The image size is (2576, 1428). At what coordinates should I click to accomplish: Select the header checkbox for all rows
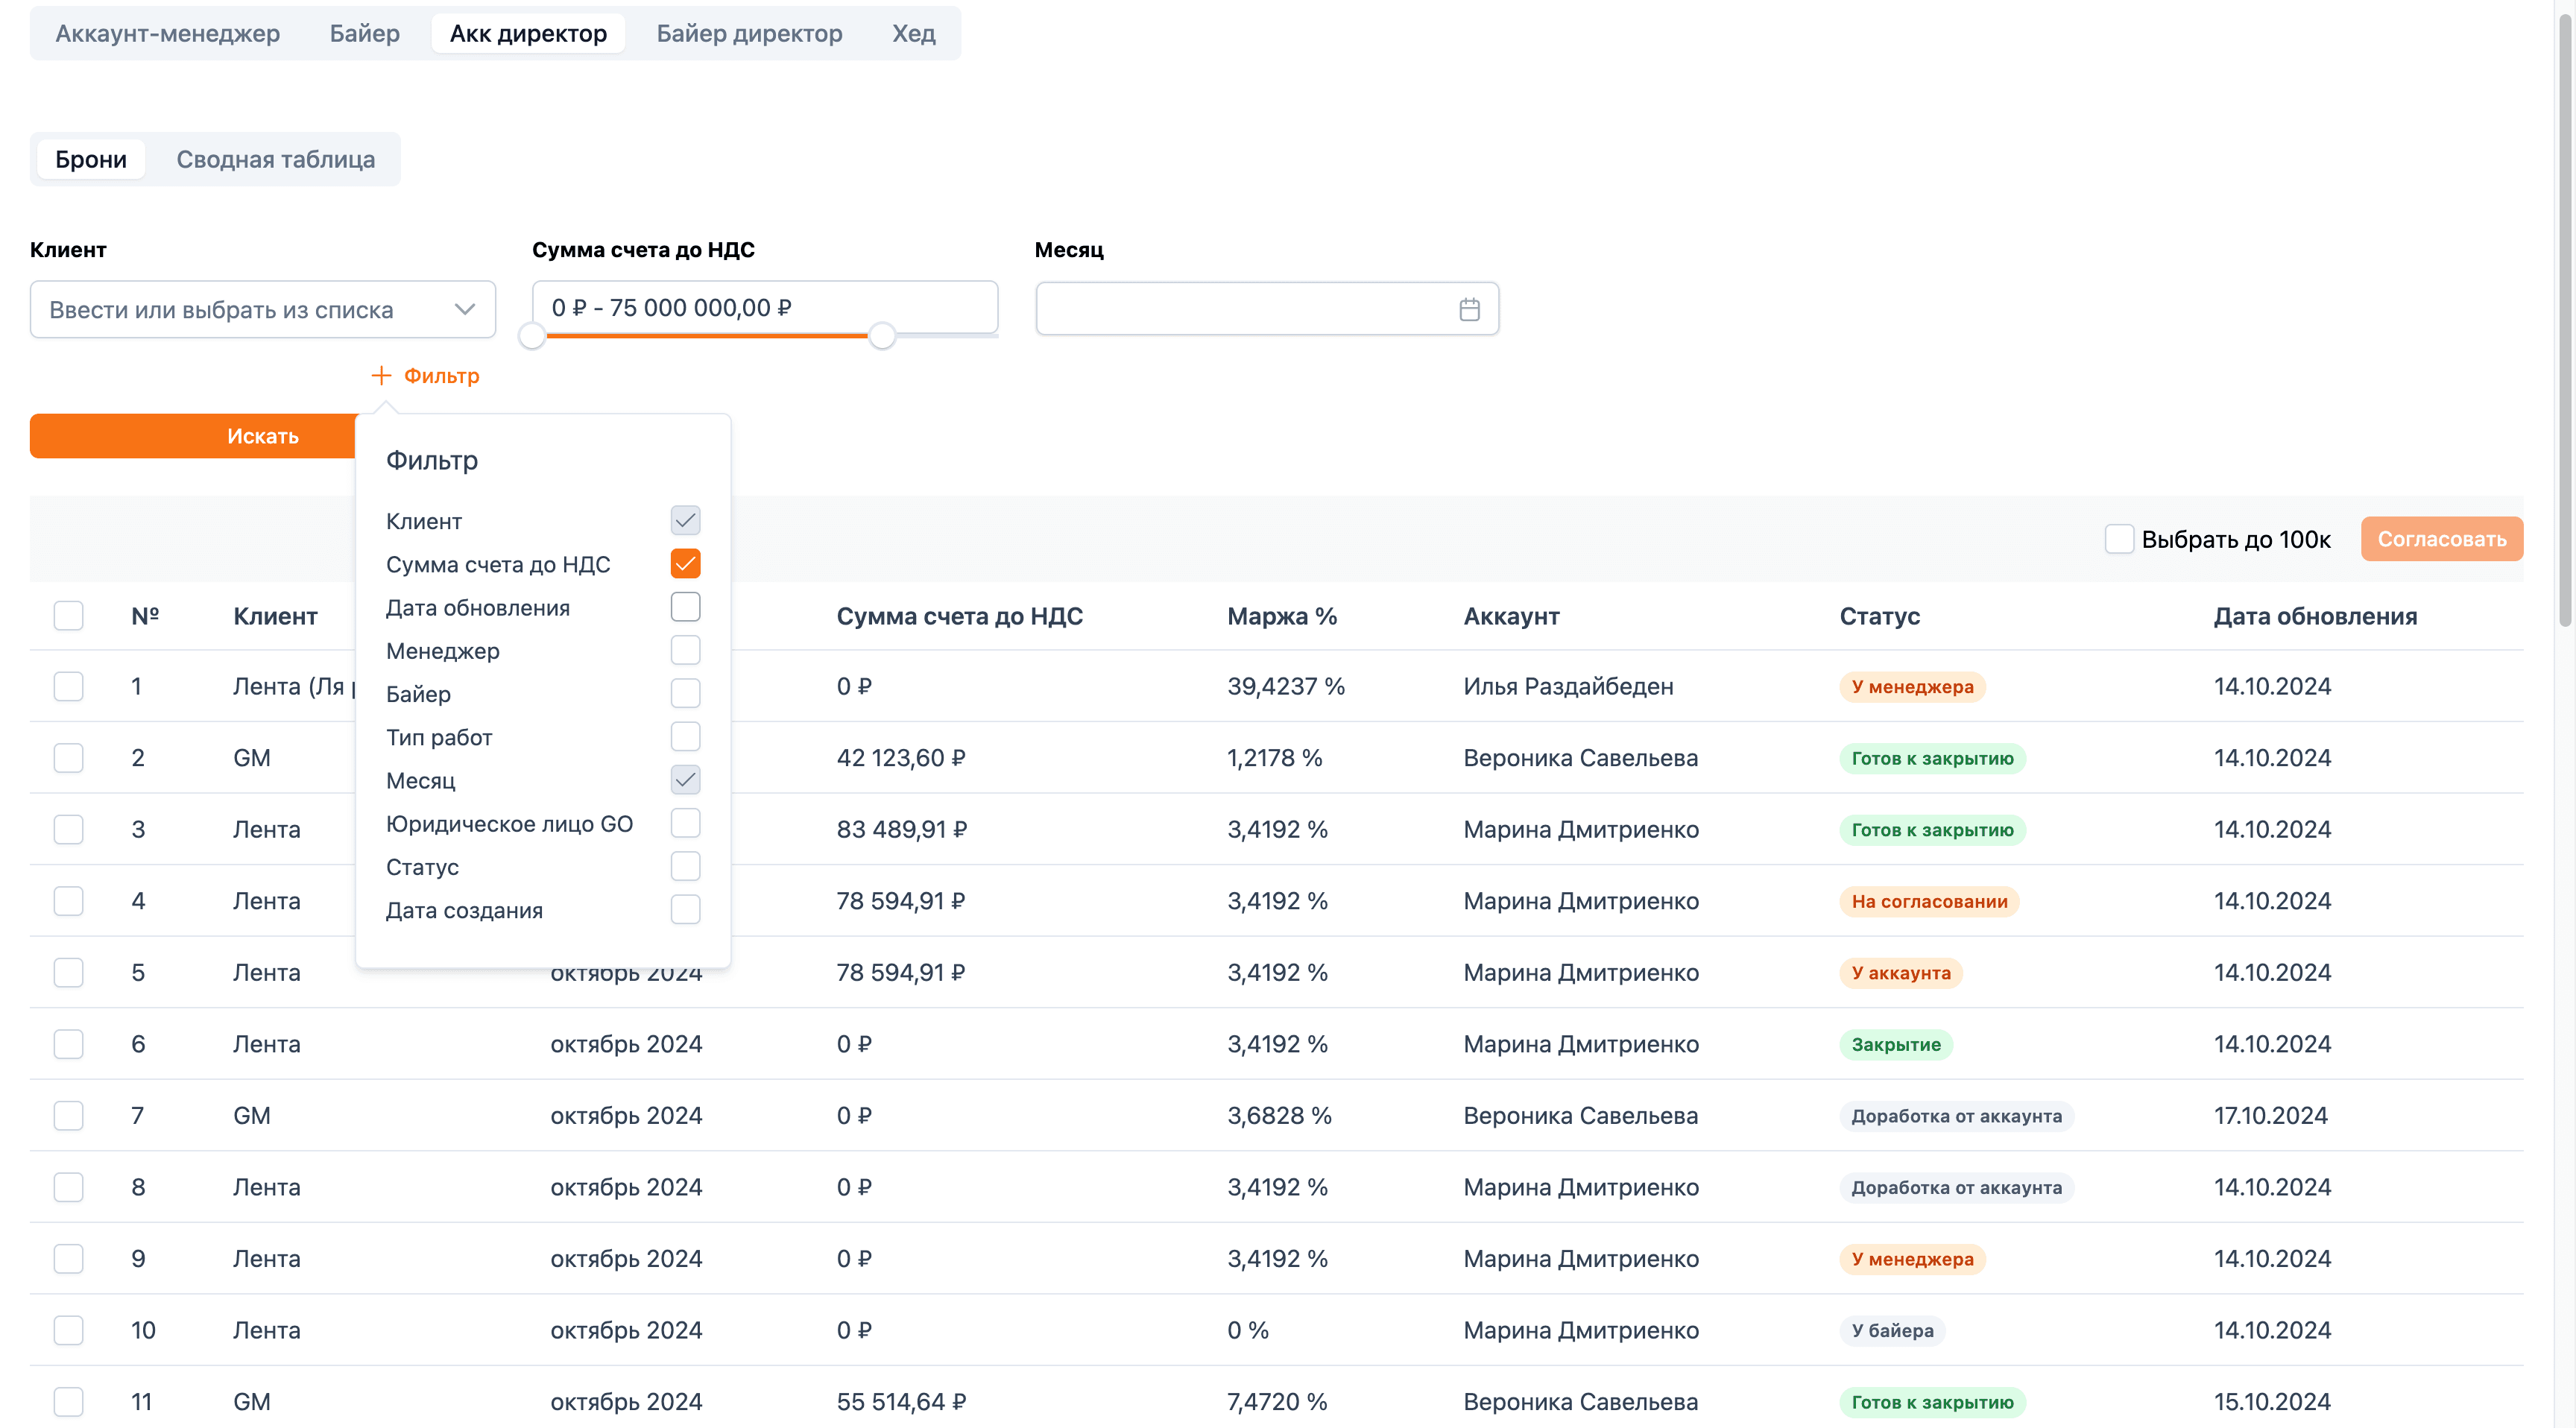click(x=68, y=616)
